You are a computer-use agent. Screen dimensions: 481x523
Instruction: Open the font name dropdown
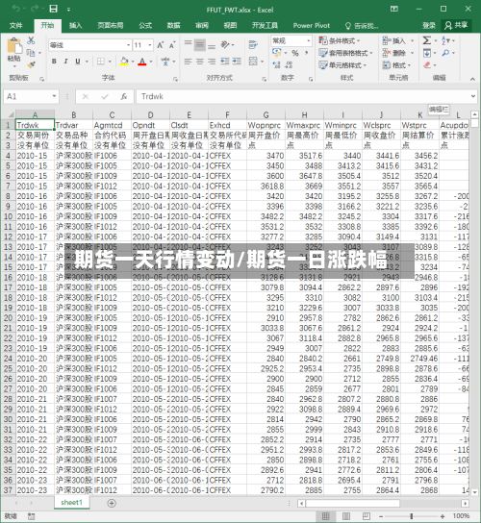click(x=128, y=45)
